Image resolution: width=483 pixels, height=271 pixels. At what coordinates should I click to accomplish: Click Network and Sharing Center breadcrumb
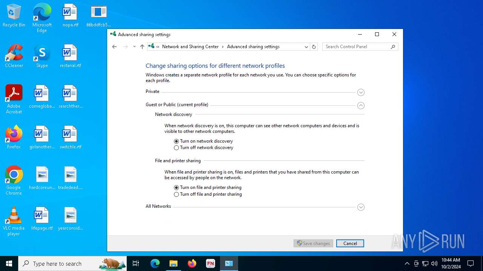coord(190,47)
